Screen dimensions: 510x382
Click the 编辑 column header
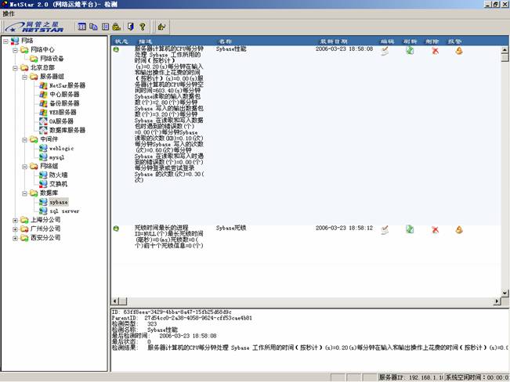tap(387, 41)
